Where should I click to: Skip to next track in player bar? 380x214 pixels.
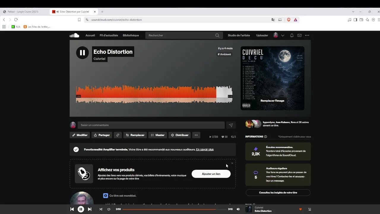(x=89, y=209)
